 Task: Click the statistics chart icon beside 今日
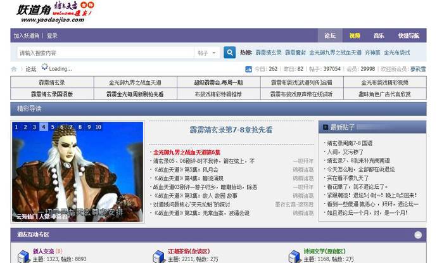click(248, 69)
